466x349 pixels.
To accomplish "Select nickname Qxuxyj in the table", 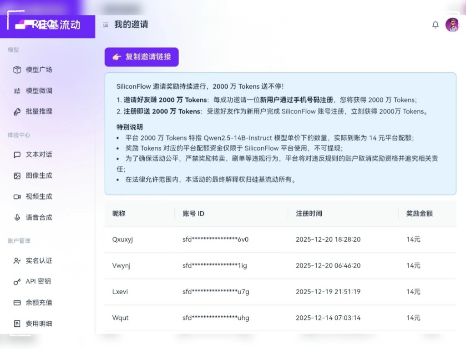I will point(122,240).
